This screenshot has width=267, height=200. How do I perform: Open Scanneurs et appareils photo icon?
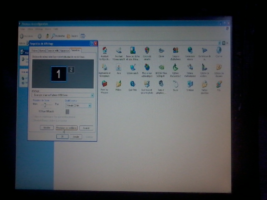147,87
